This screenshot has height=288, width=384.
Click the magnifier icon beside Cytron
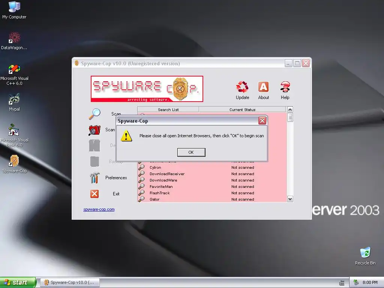click(x=141, y=167)
